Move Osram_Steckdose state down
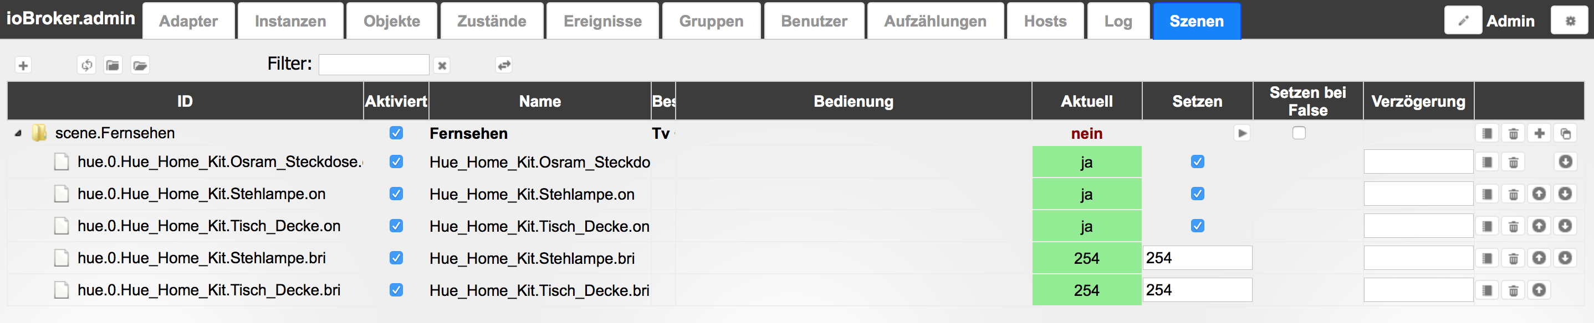 click(1565, 162)
